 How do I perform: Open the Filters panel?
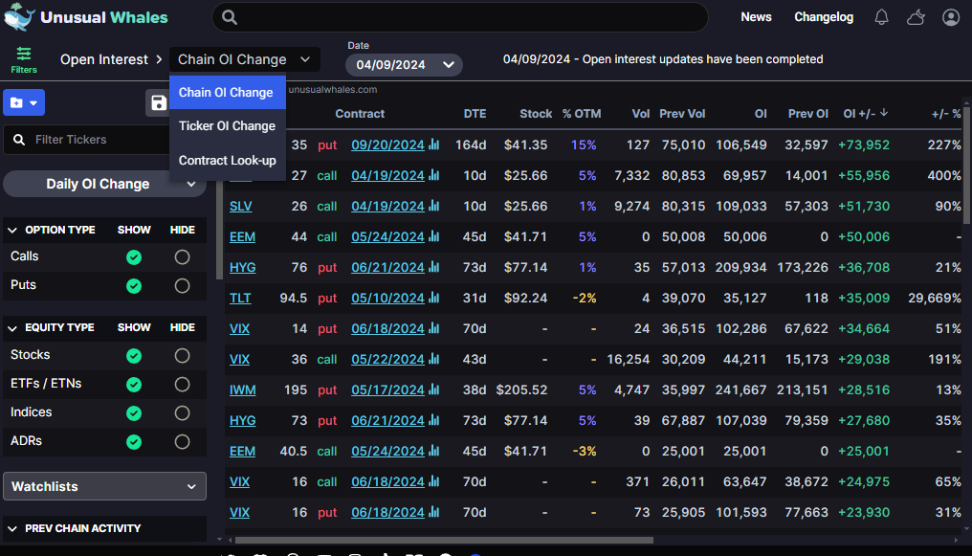point(23,58)
